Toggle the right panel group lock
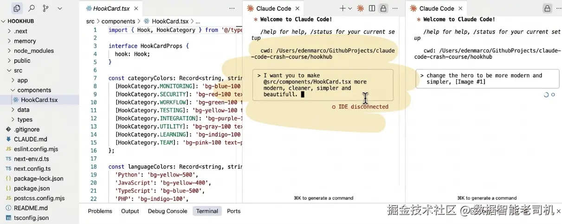The height and width of the screenshot is (224, 562). click(x=547, y=8)
